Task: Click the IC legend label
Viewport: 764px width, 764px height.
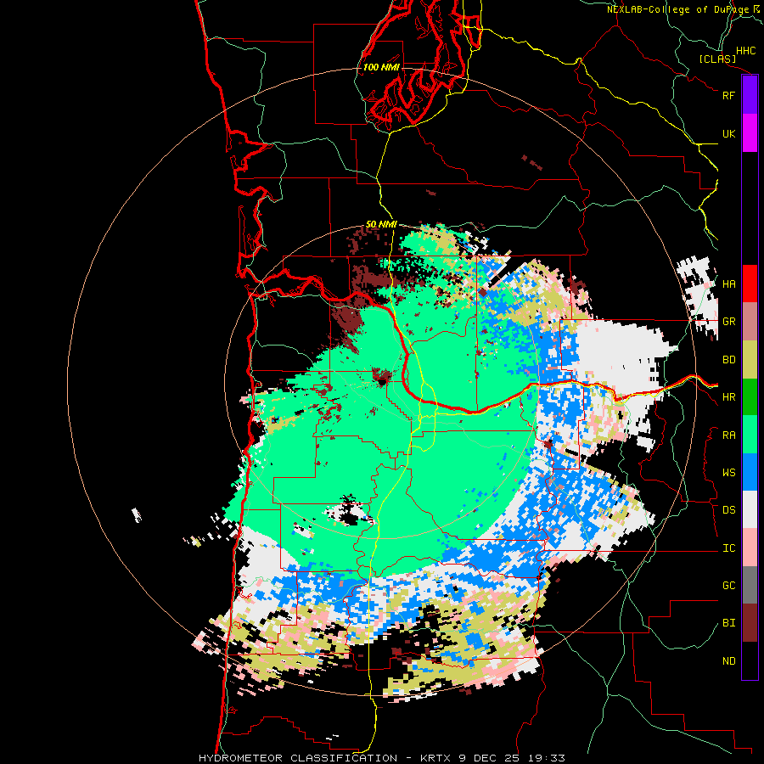Action: (x=728, y=548)
